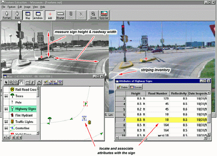Open the Edit menu

tap(20, 7)
